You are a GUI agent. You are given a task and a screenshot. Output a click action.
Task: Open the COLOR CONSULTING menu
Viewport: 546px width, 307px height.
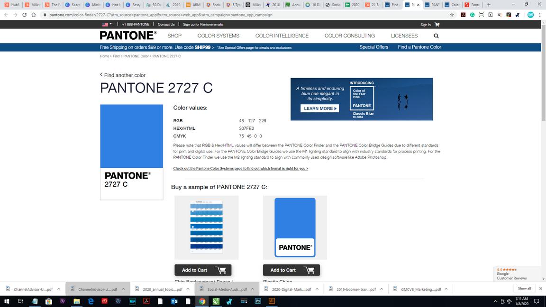pos(350,36)
